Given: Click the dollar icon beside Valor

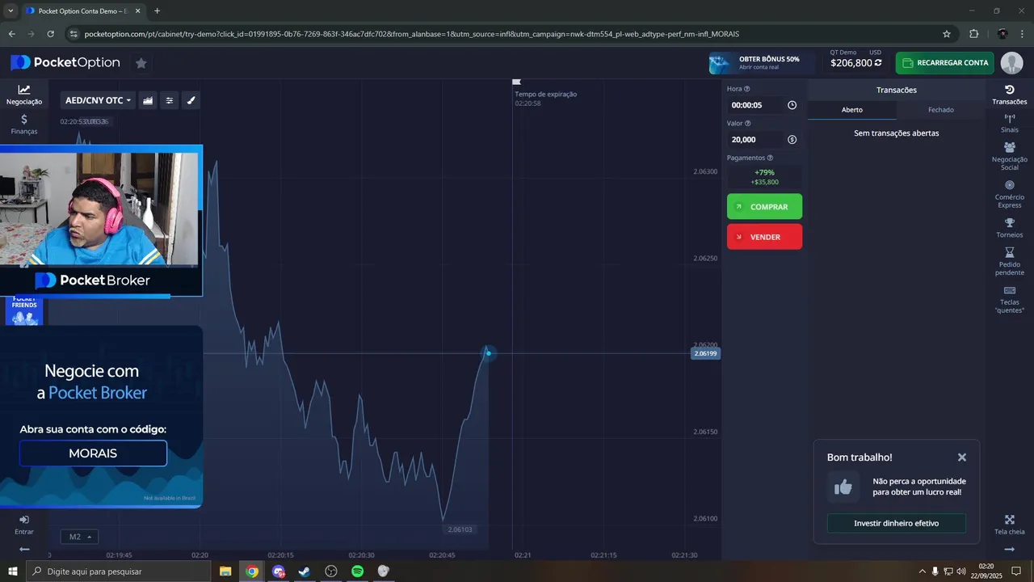Looking at the screenshot, I should [x=792, y=139].
